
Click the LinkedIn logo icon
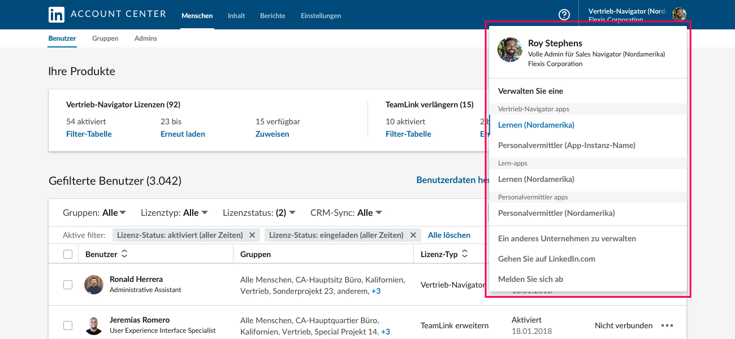click(x=57, y=15)
